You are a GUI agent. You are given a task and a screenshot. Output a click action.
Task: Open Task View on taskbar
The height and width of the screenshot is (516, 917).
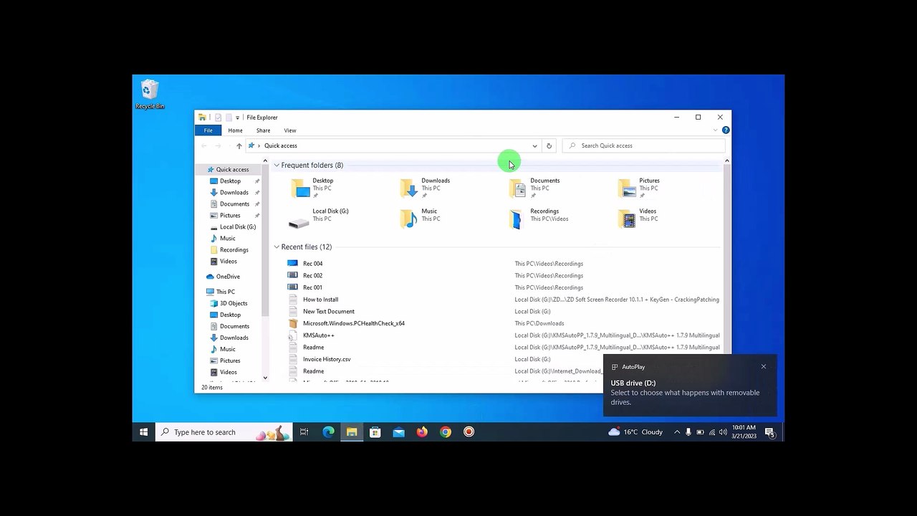point(304,432)
